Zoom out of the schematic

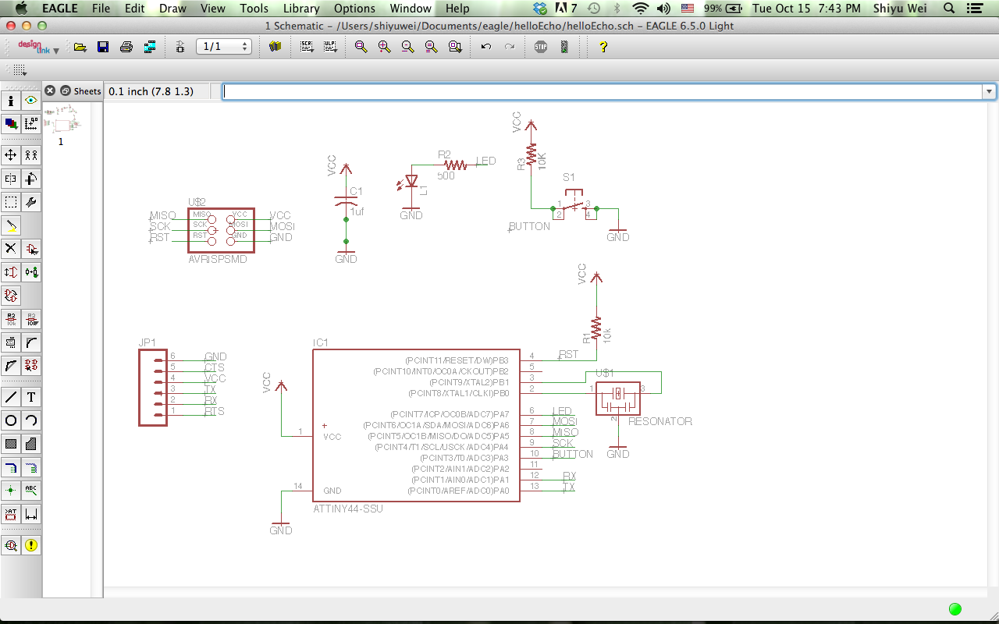pyautogui.click(x=407, y=47)
